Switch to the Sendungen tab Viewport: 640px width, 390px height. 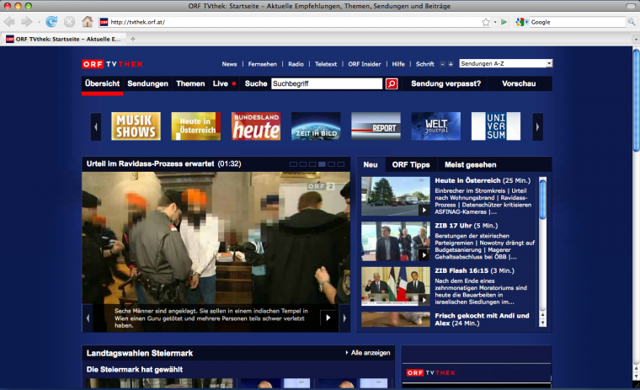pyautogui.click(x=147, y=83)
